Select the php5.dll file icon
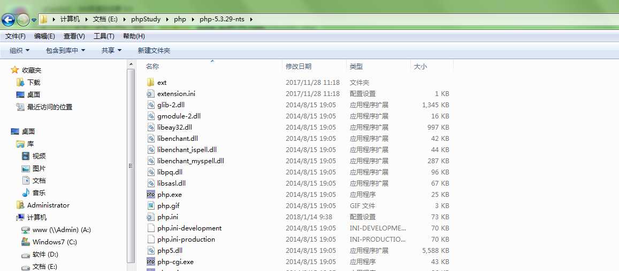Viewport: 619px width, 271px height. coord(150,250)
